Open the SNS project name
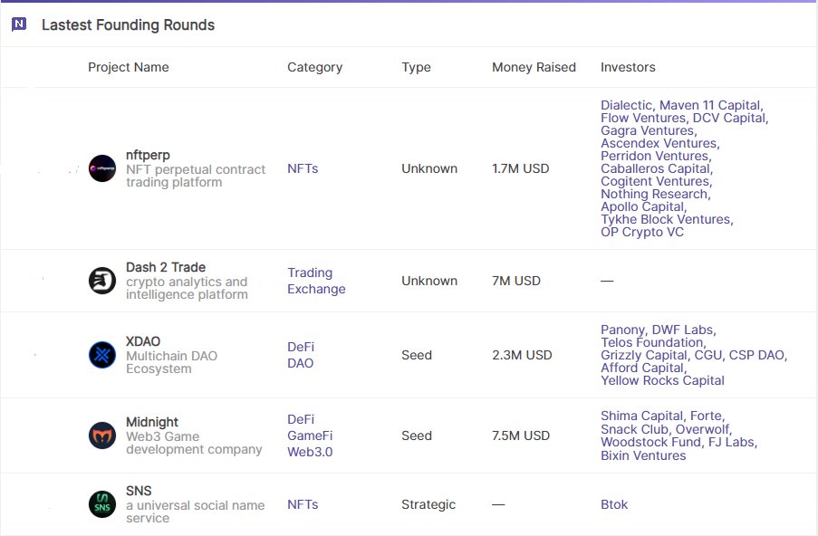The image size is (818, 536). [139, 491]
